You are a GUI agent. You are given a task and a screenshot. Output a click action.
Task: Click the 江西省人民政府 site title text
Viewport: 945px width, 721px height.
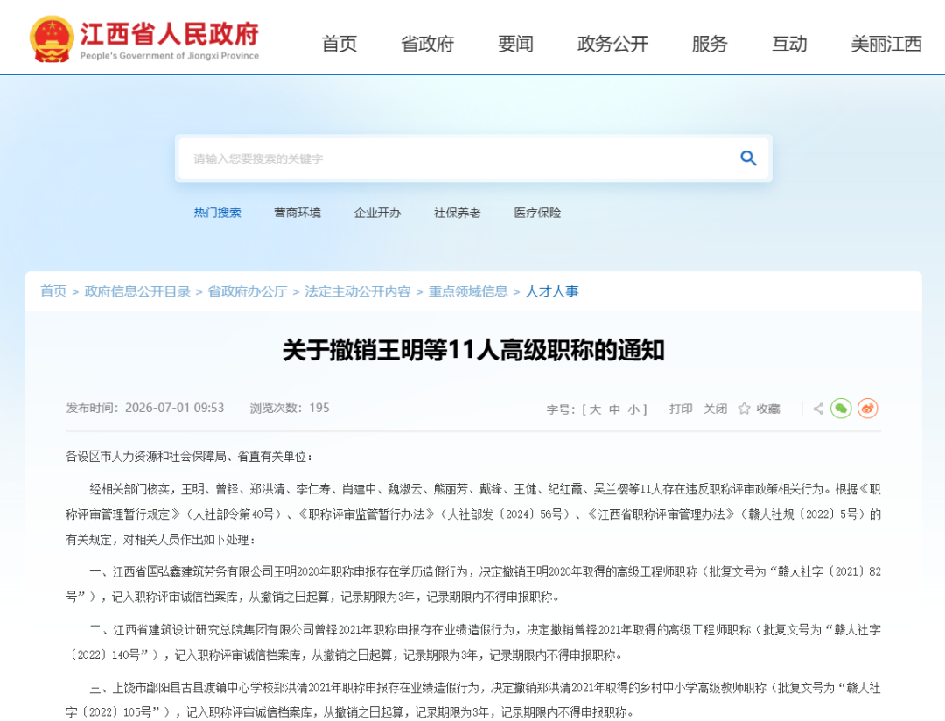170,34
